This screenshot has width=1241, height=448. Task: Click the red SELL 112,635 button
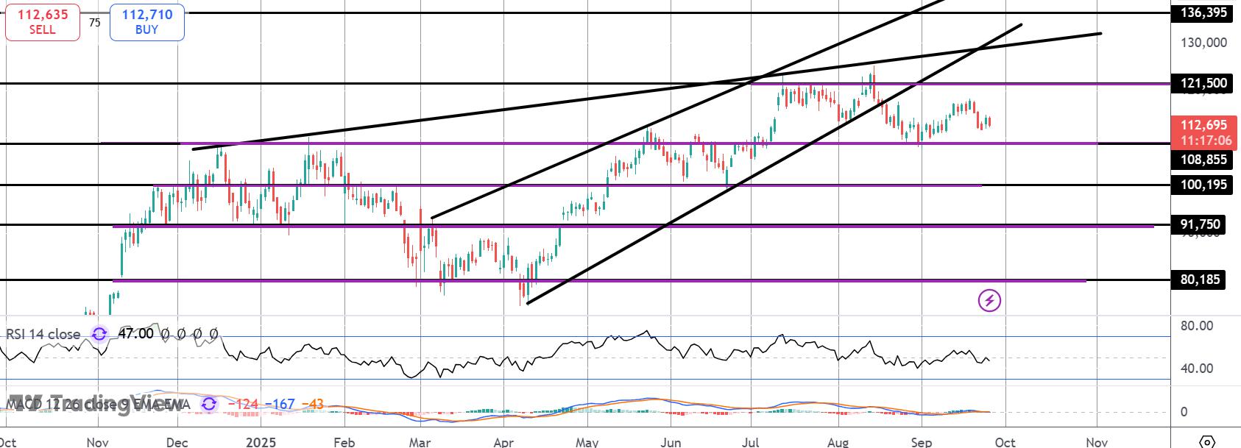42,22
